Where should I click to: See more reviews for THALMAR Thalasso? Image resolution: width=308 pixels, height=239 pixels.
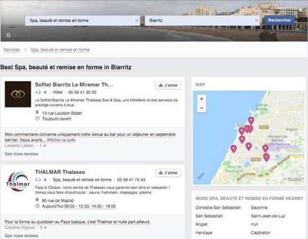click(22, 236)
